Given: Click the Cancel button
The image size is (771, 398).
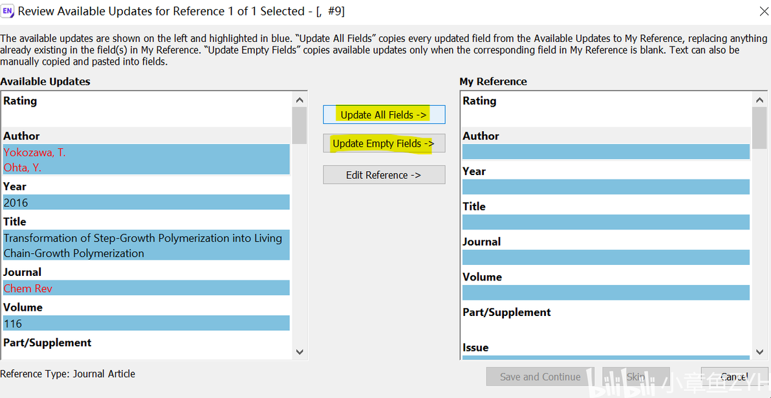Looking at the screenshot, I should point(734,377).
